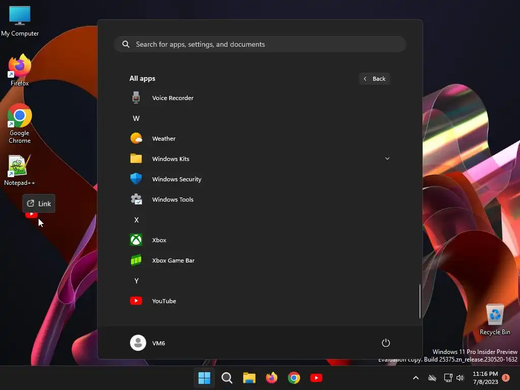Expand Windows Kits folder chevron

coord(387,158)
